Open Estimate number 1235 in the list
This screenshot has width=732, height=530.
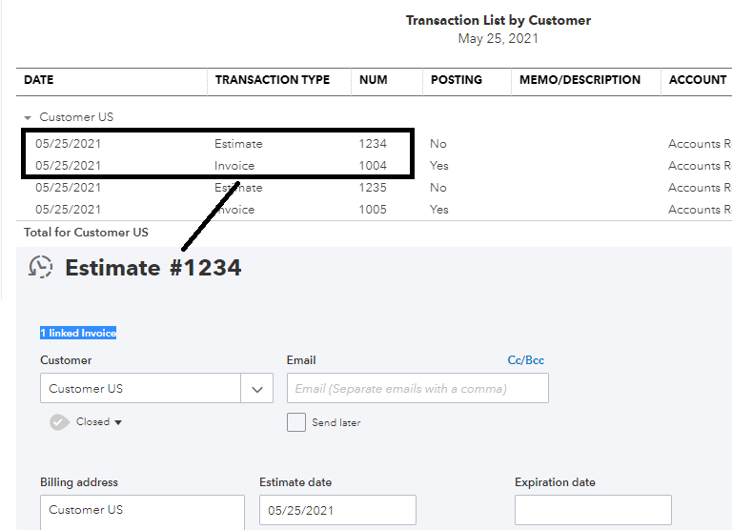point(373,188)
